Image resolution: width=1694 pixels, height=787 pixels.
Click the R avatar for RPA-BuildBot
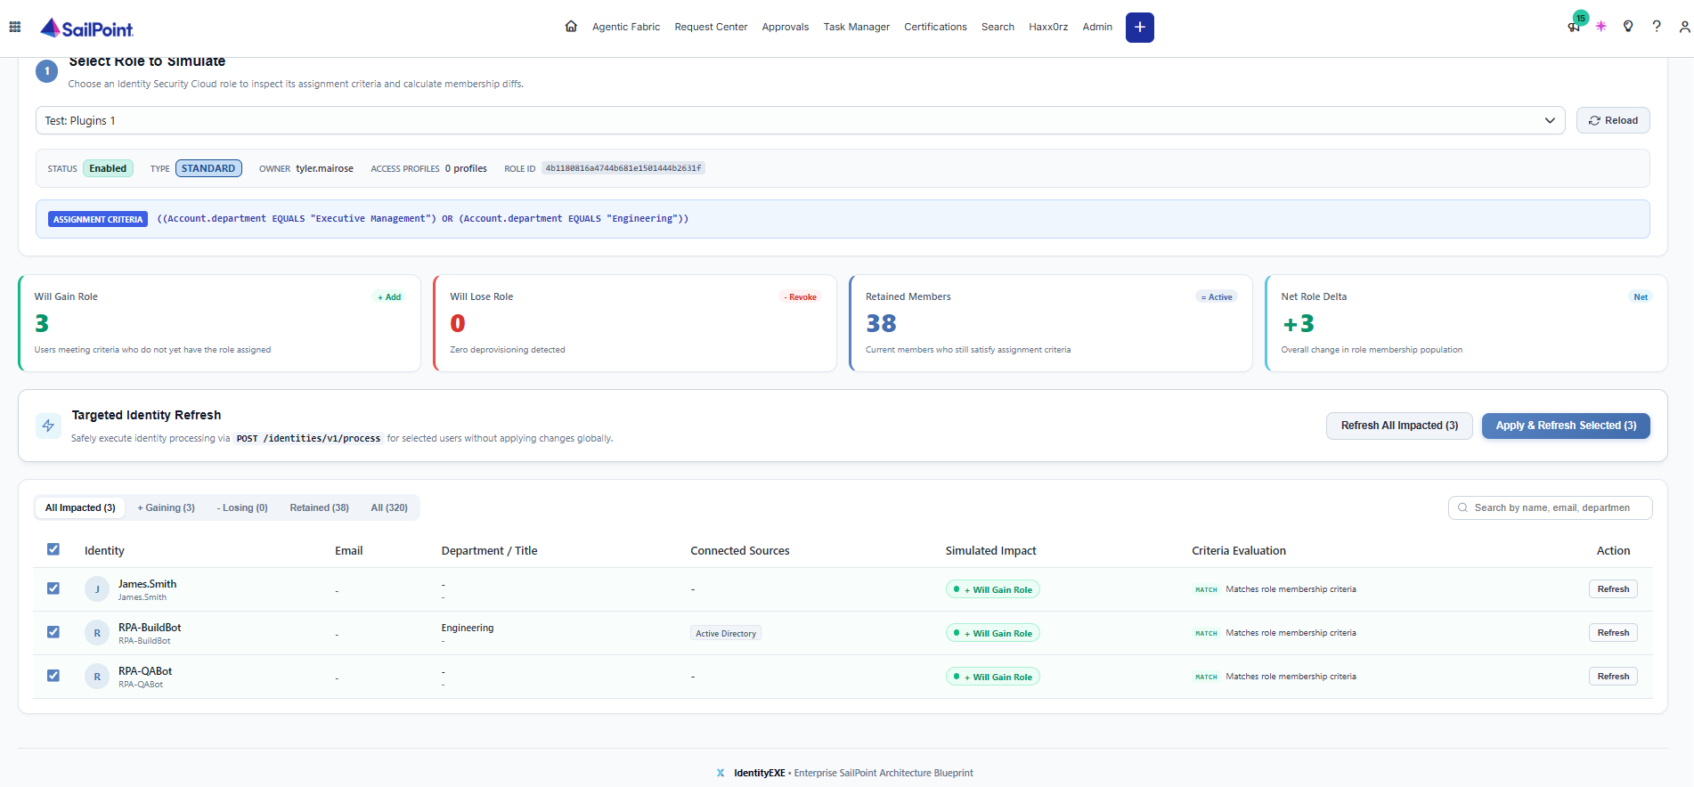point(97,633)
